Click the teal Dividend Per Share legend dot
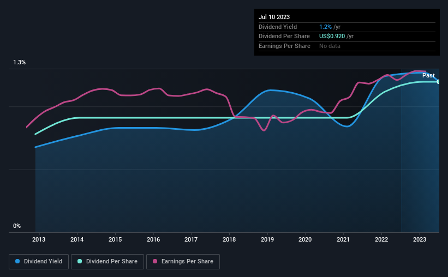Viewport: 448px width, 277px height. pyautogui.click(x=80, y=261)
